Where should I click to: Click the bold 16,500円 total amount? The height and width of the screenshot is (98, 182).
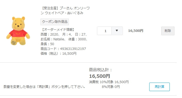(x=99, y=76)
